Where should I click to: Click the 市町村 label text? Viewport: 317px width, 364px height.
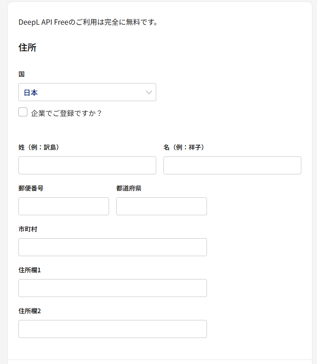pos(28,229)
